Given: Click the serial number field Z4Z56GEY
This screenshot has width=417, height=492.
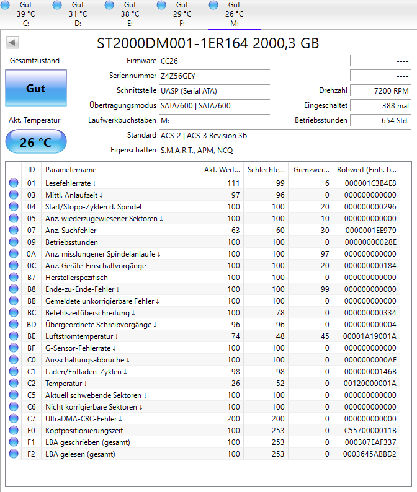Looking at the screenshot, I should pos(214,76).
